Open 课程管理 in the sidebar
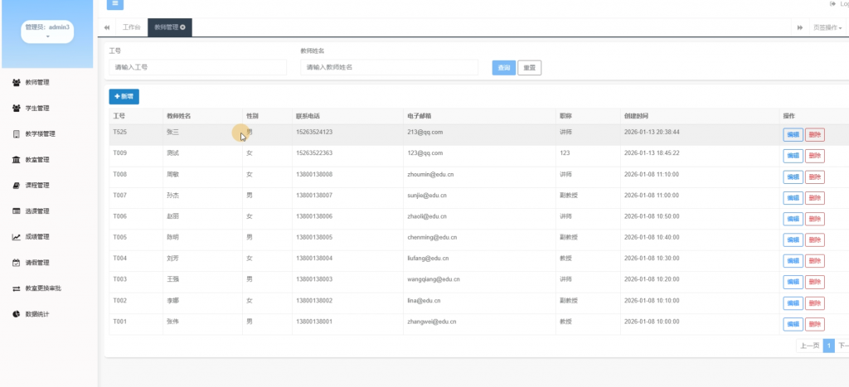 [37, 186]
